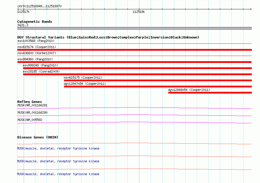Open variant dgv12847n54 (Cooper2011)

[x=85, y=84]
